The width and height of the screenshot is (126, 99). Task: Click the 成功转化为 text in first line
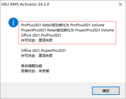60,25
